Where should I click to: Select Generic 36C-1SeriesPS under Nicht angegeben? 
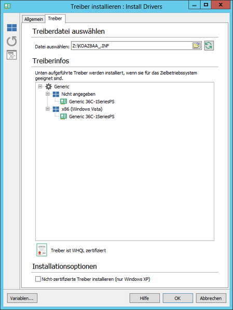click(91, 101)
